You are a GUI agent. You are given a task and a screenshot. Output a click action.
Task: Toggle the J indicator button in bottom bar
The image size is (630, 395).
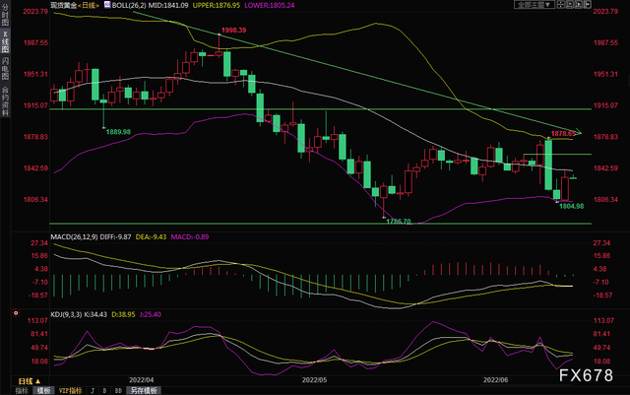pyautogui.click(x=94, y=389)
